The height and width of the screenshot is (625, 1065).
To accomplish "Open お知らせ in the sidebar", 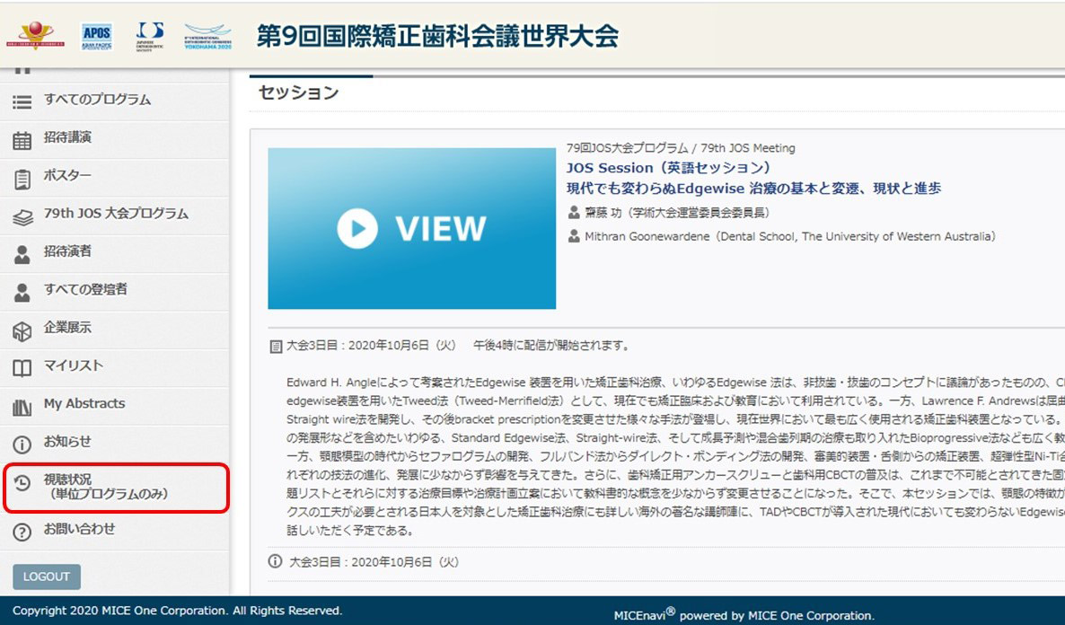I will tap(114, 444).
